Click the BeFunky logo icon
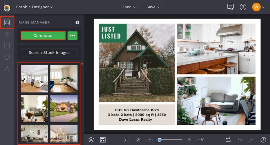Viewport: 270px width, 145px height. [x=7, y=7]
